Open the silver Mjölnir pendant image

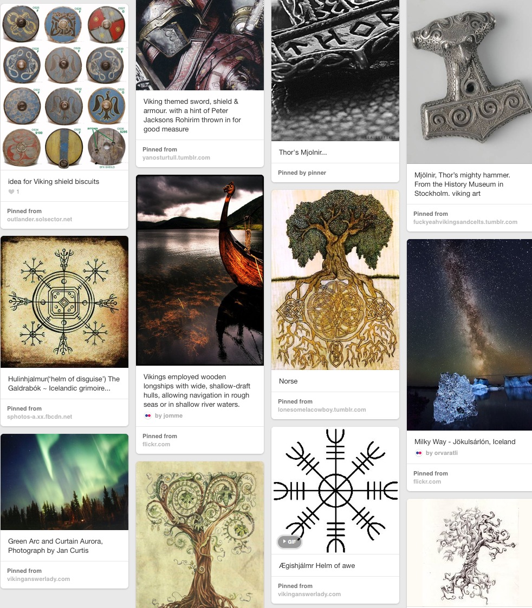click(x=470, y=82)
